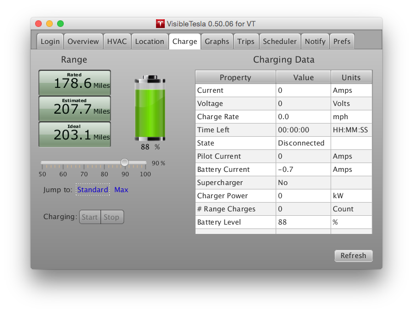Click the 88 % label under battery
The height and width of the screenshot is (313, 413).
(150, 147)
